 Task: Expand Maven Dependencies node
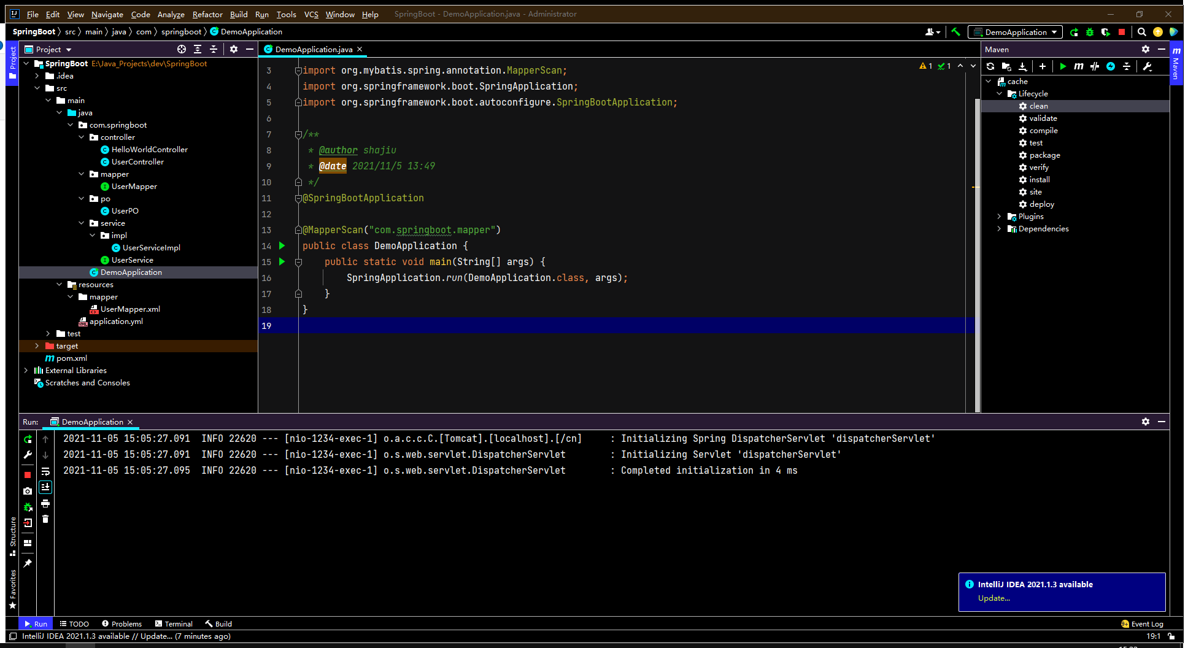point(999,229)
